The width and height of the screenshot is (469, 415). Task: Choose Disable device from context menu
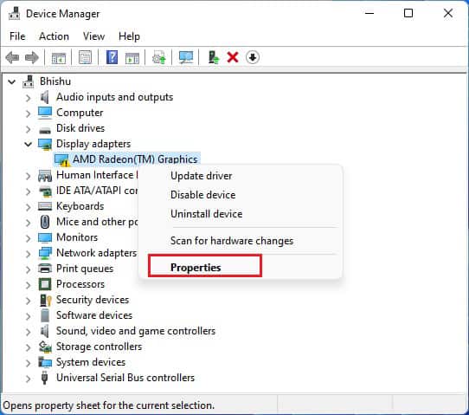(202, 195)
